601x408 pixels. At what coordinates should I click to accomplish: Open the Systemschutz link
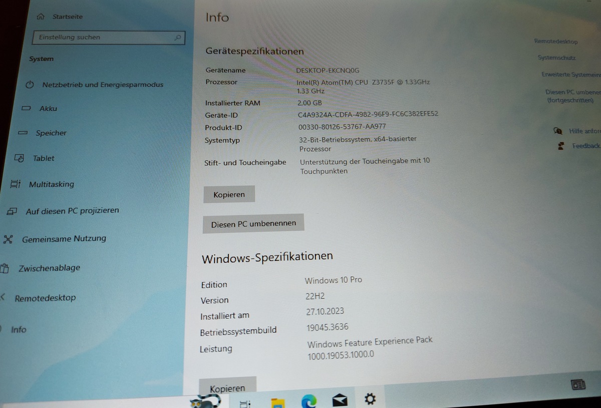point(557,58)
